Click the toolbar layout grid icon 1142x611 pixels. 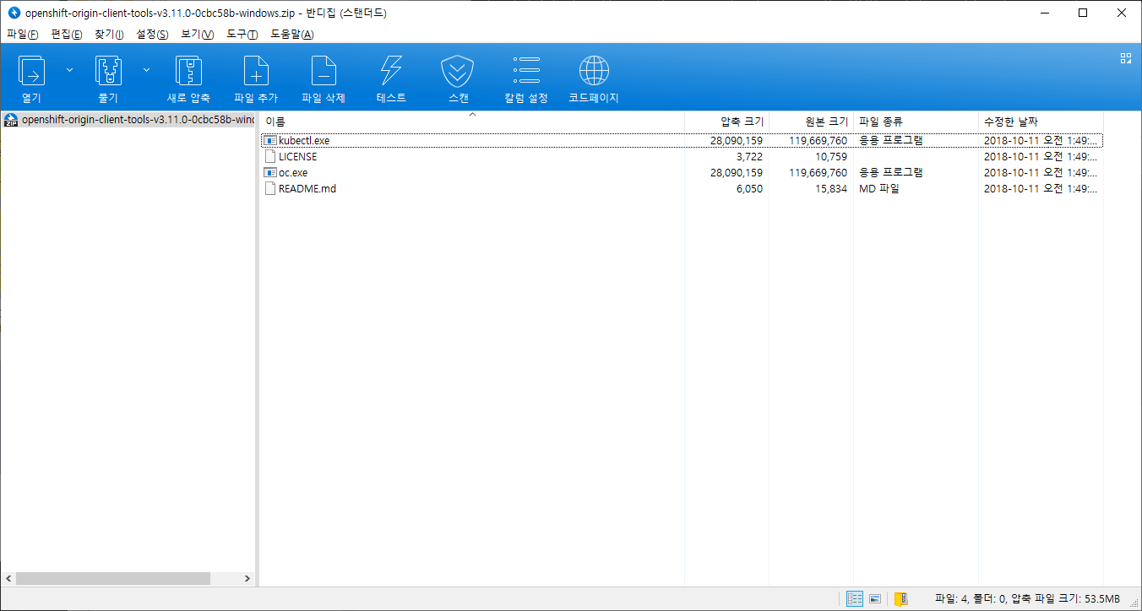click(x=1126, y=58)
